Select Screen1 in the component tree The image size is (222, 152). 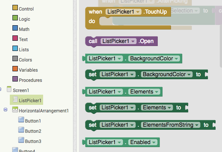[x=21, y=90]
